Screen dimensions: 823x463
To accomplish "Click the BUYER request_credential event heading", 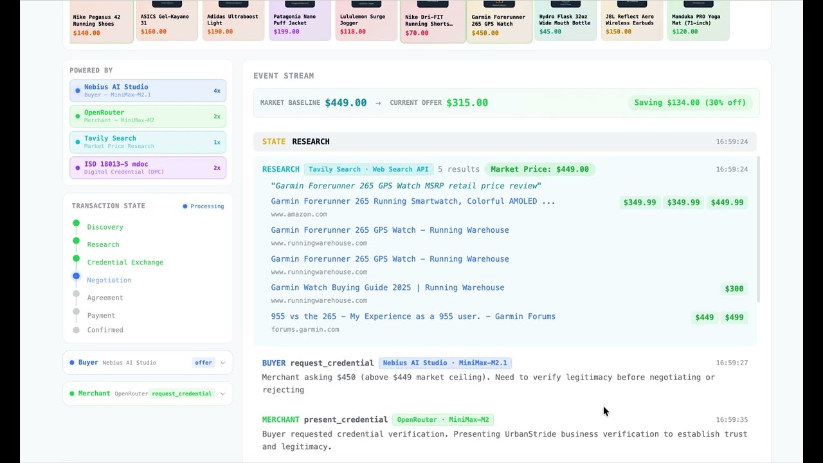I will (318, 363).
